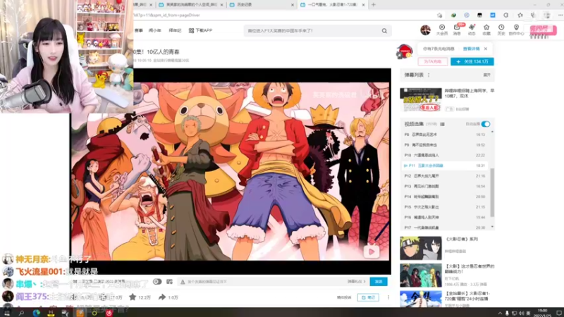Select episode P16 in the list
Screen dimensions: 564x317
pos(445,218)
